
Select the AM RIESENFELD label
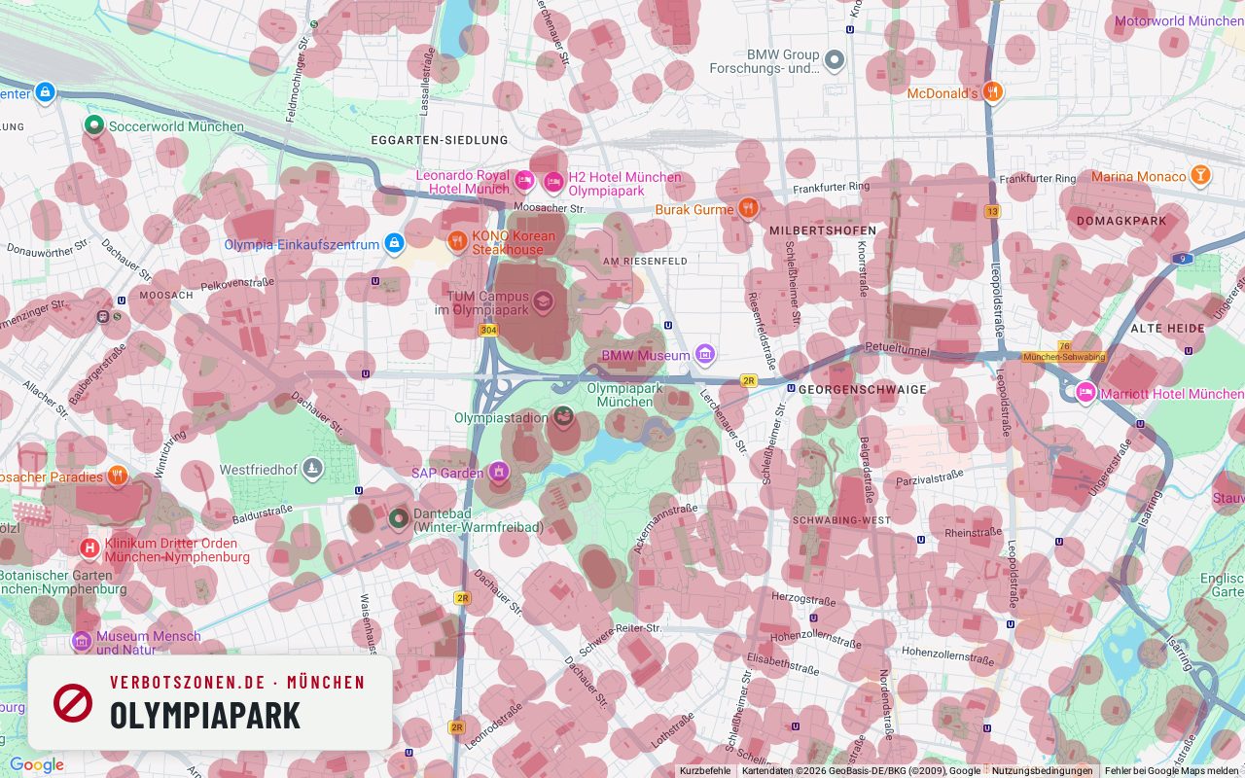pos(645,261)
